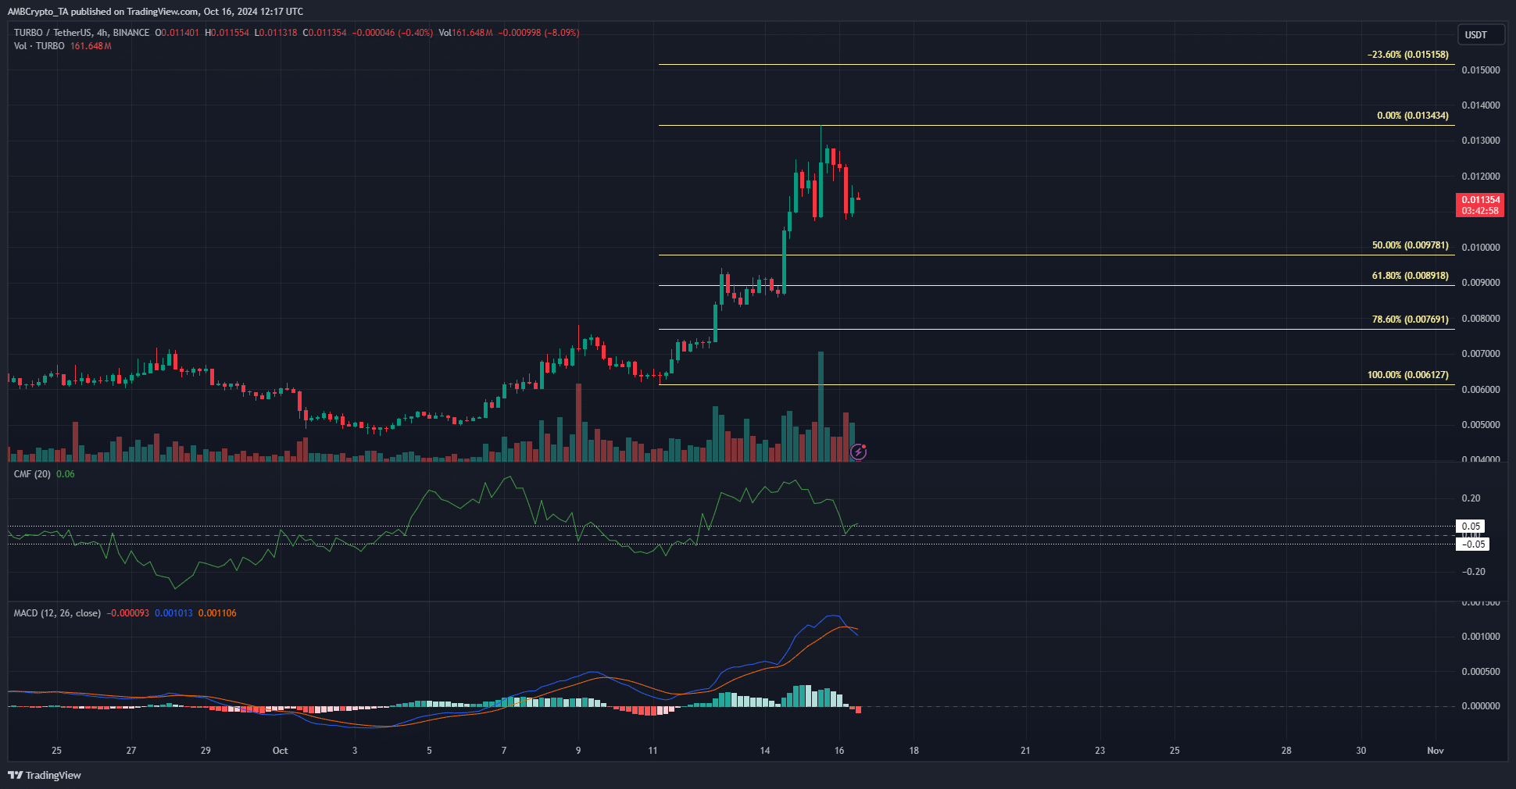Click the Nov date label on time axis
The image size is (1516, 789).
click(x=1436, y=751)
